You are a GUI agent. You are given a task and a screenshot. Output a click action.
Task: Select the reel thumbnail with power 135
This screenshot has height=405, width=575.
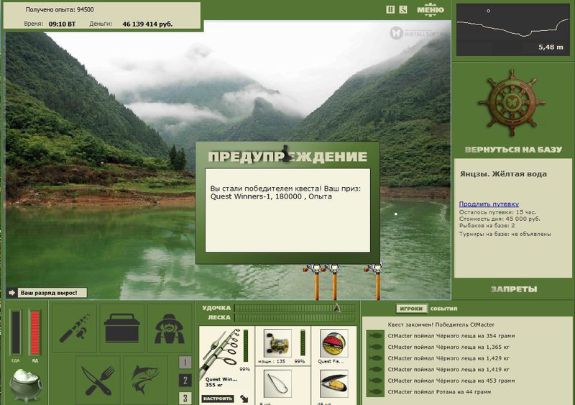[x=277, y=344]
